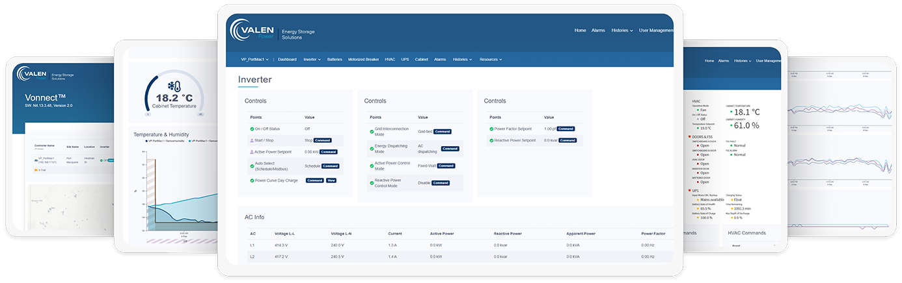
Task: Open the HVAC page from navigation bar
Action: click(390, 59)
